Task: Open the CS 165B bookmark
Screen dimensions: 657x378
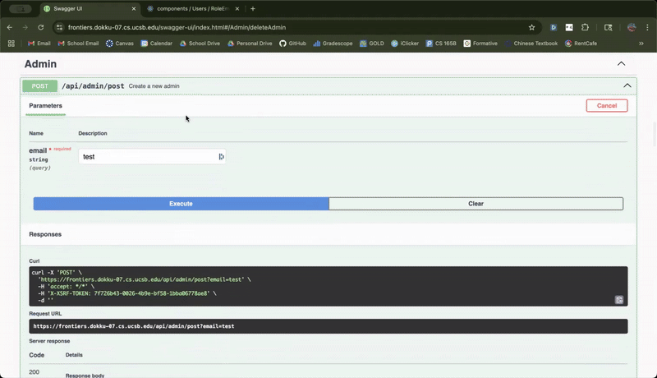Action: pos(441,44)
